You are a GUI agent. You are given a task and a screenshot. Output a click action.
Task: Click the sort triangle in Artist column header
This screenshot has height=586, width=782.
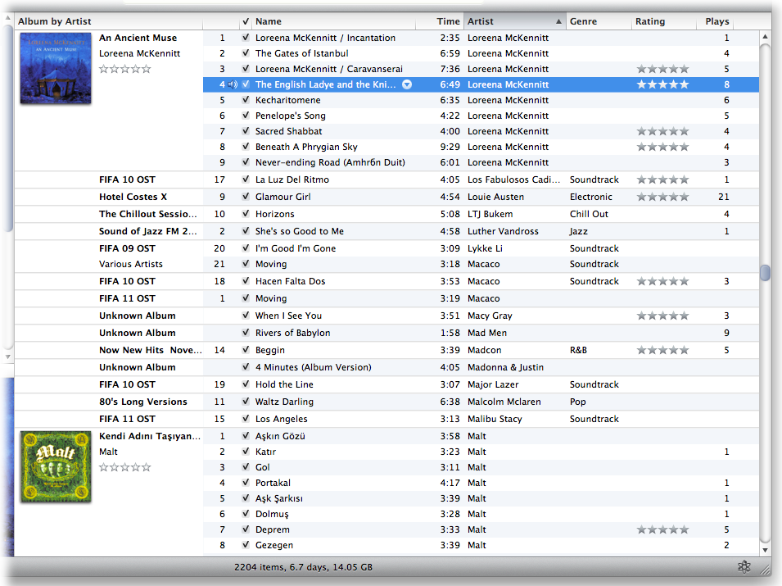[x=559, y=21]
